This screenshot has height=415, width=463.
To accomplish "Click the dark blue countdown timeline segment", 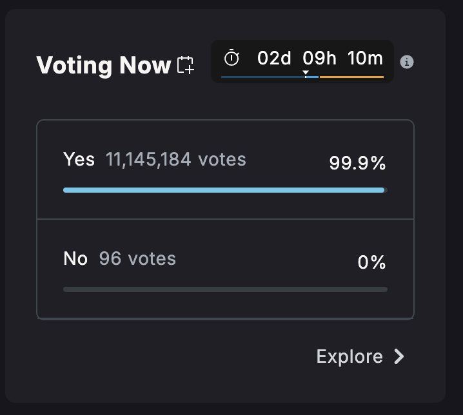I will coord(262,77).
